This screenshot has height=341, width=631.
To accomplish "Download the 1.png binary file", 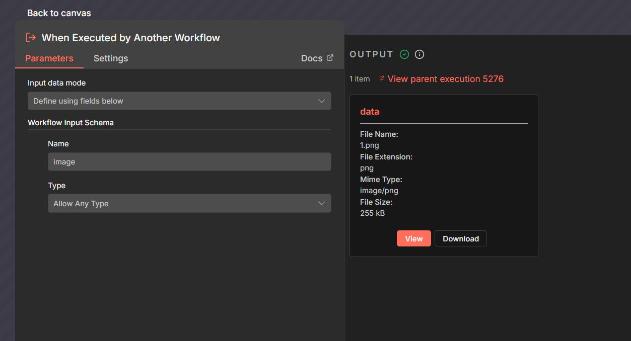I will [460, 239].
